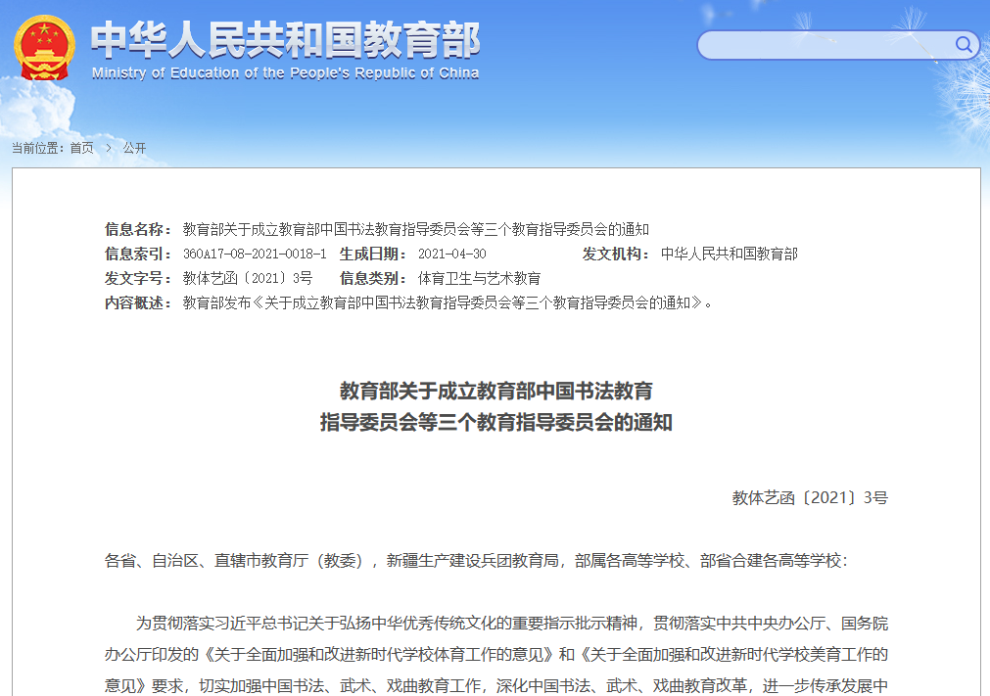Click the English ministry name subtitle
Viewport: 990px width, 696px height.
pos(285,73)
